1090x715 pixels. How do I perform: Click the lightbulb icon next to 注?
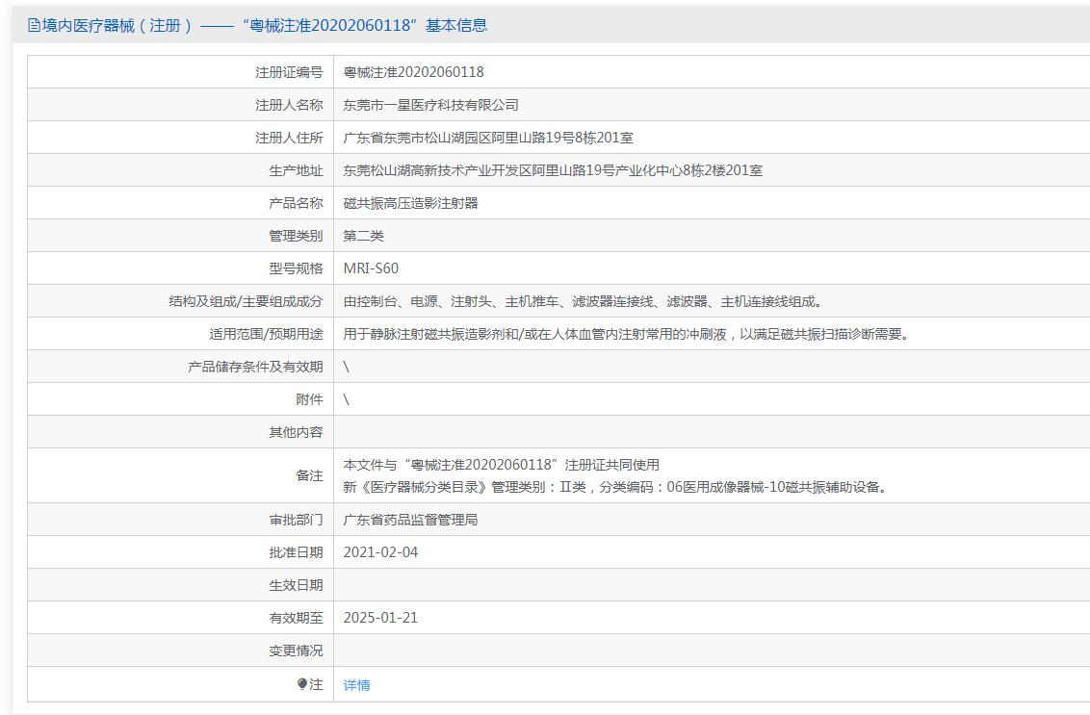(301, 684)
